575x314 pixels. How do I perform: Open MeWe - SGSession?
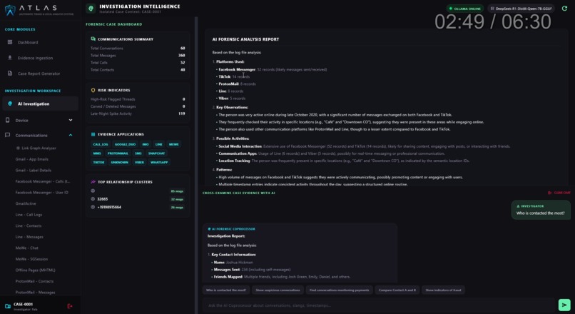[31, 259]
